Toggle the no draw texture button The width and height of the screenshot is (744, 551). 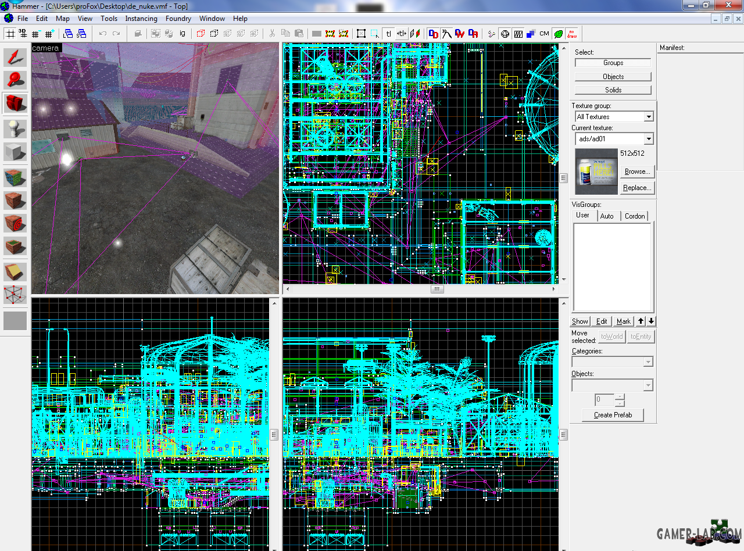point(572,34)
